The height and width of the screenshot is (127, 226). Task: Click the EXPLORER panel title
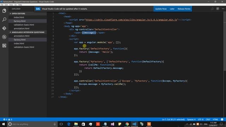(x=16, y=9)
